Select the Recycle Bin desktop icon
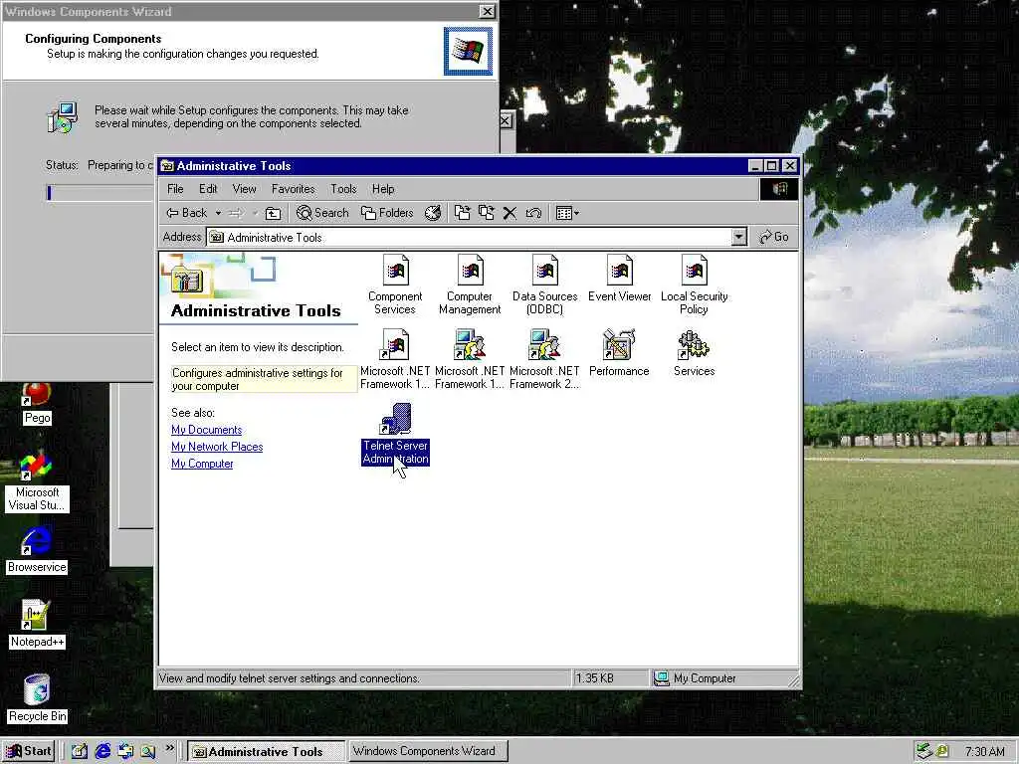This screenshot has height=764, width=1019. 37,698
